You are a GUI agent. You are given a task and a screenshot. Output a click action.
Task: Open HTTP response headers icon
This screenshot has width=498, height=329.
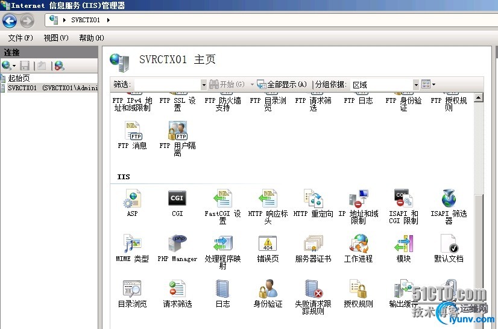[x=268, y=207]
